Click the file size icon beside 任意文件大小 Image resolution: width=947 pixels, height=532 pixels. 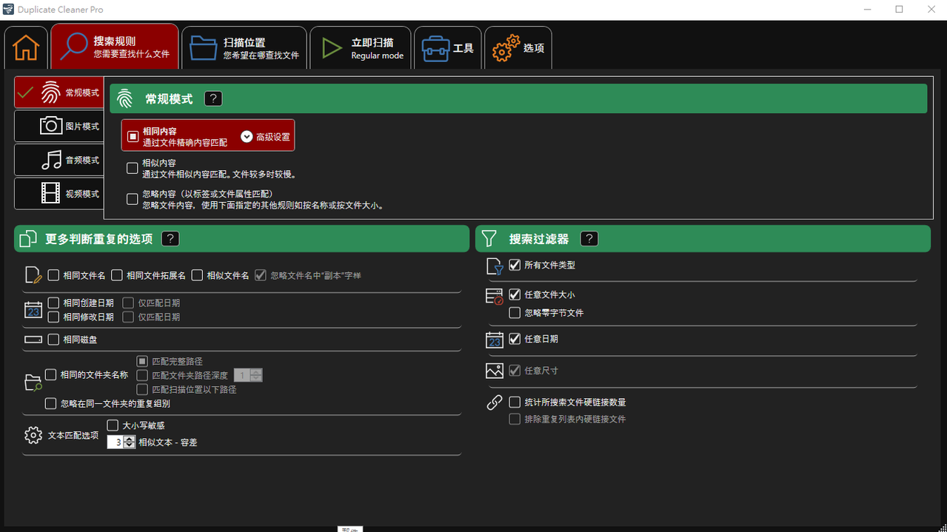495,297
